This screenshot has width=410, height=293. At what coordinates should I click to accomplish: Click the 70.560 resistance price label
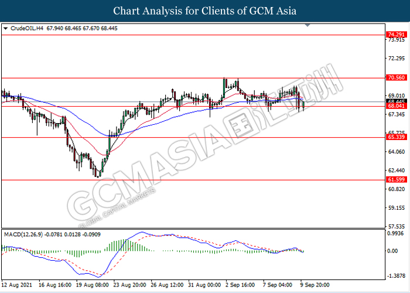397,77
